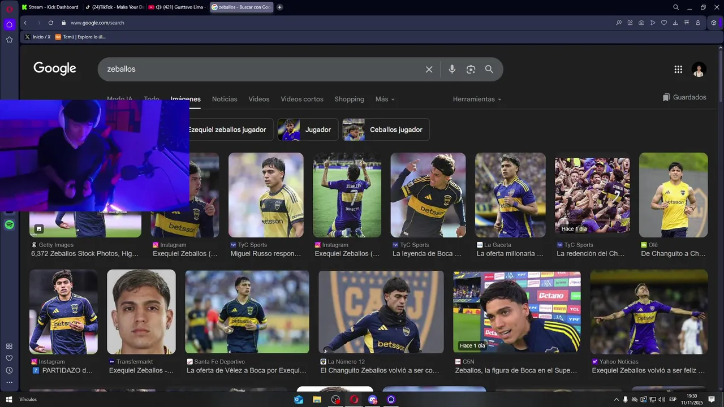The image size is (724, 407).
Task: Add page to bookmarks heart icon
Action: (x=664, y=23)
